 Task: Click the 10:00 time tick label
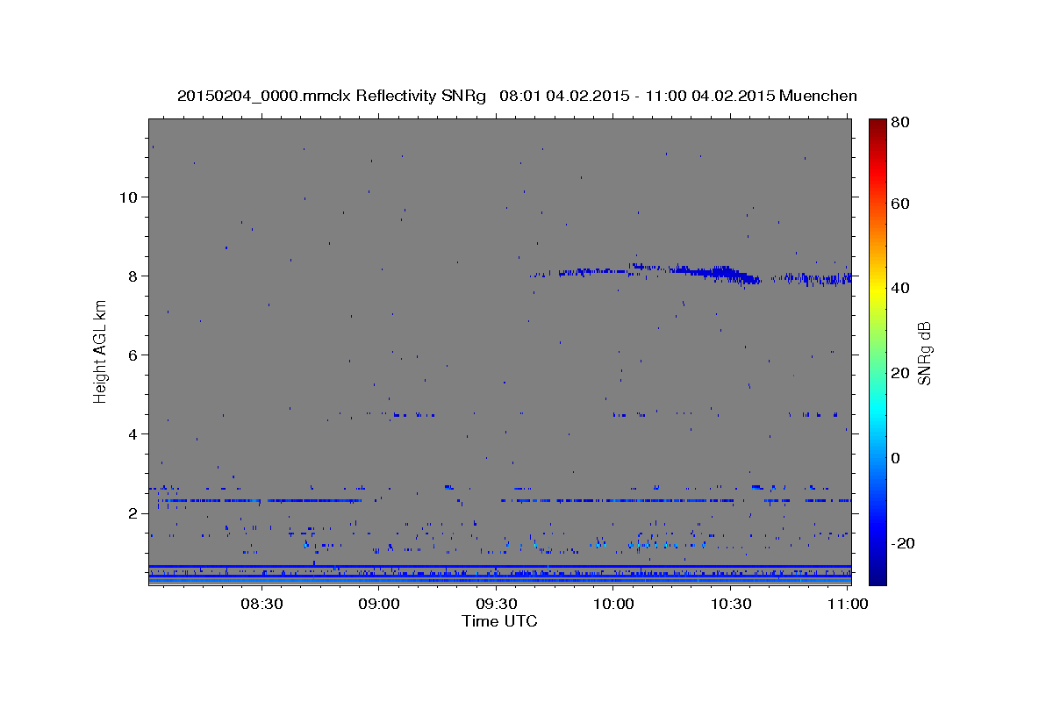[613, 604]
